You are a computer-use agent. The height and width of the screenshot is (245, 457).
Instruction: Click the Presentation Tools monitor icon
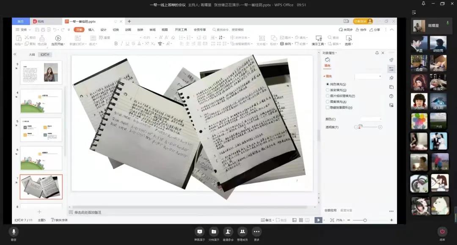[x=319, y=38]
